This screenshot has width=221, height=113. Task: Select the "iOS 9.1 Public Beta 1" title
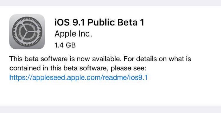(99, 23)
